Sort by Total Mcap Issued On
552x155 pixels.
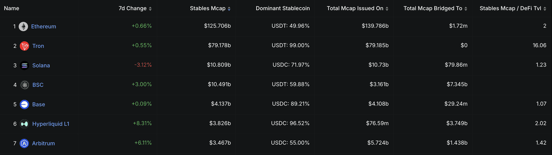(x=358, y=9)
